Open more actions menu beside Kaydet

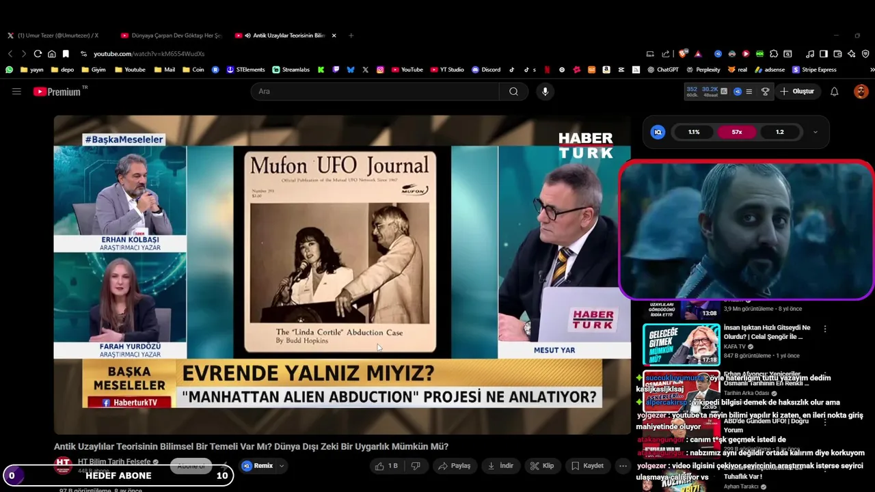point(623,465)
